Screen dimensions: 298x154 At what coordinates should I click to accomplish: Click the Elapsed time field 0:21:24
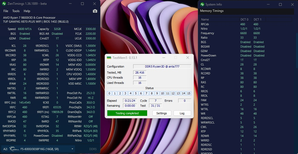[130, 101]
